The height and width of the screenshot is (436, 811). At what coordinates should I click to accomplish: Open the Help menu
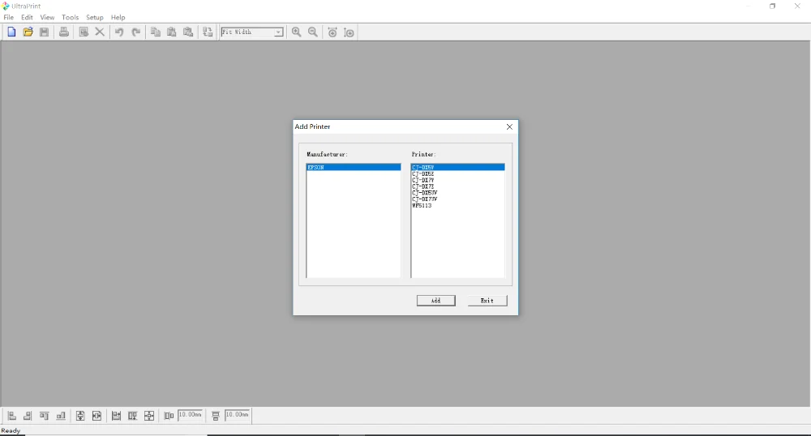(x=118, y=17)
